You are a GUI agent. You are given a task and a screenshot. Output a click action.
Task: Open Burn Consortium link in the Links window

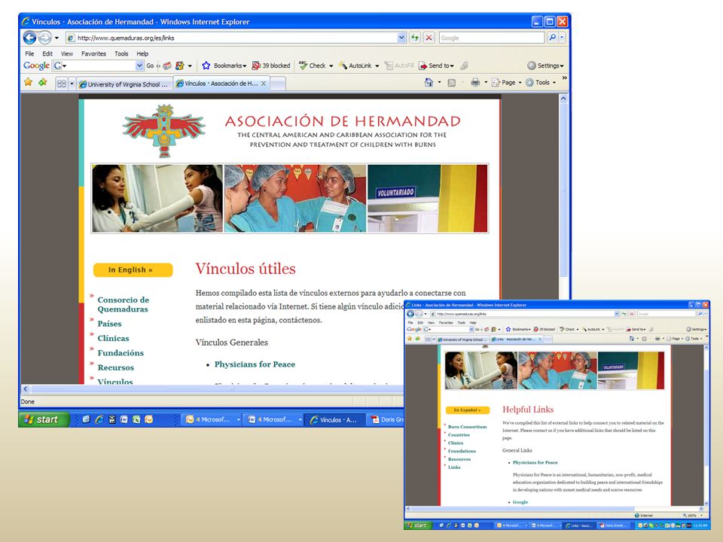(467, 427)
